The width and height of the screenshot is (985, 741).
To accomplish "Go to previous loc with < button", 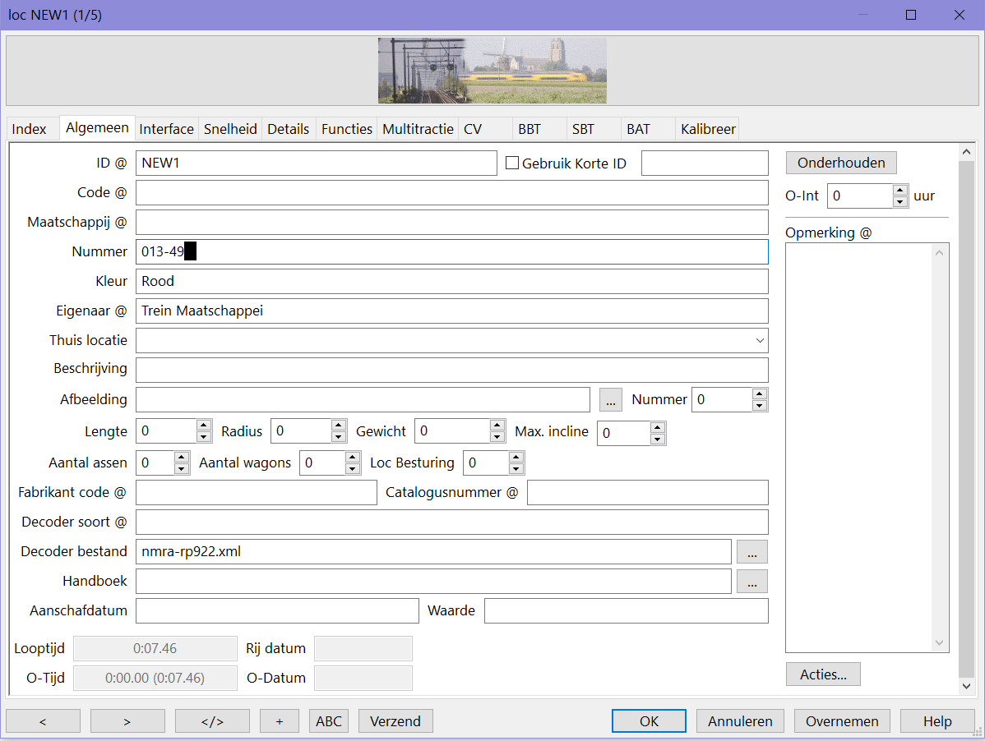I will [43, 721].
